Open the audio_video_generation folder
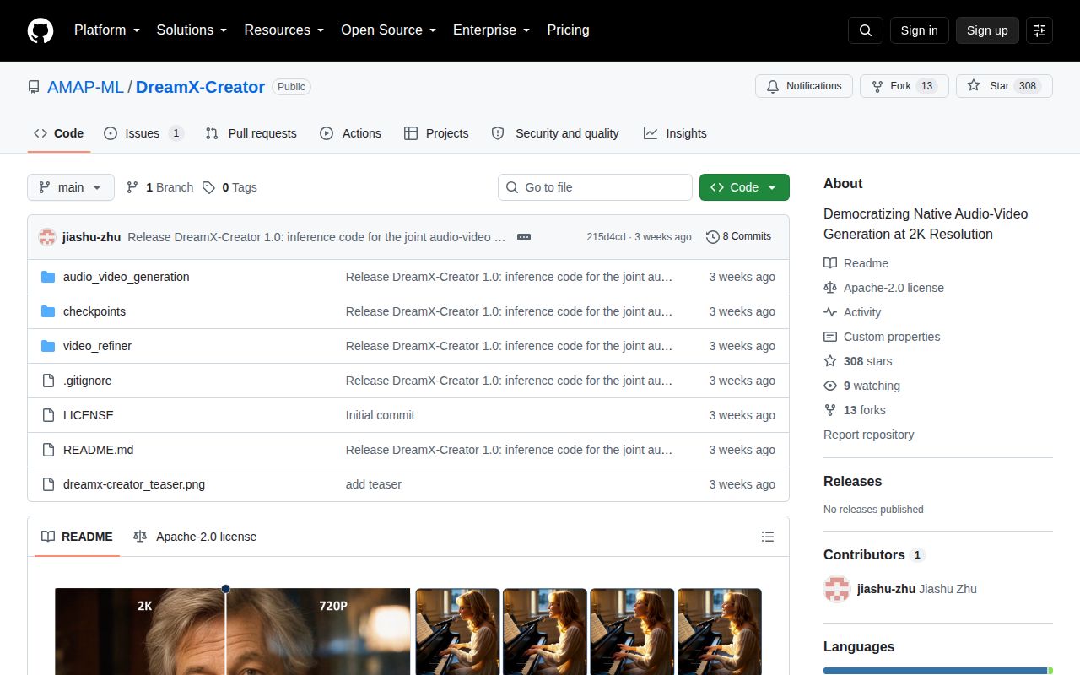The width and height of the screenshot is (1080, 675). pos(127,277)
